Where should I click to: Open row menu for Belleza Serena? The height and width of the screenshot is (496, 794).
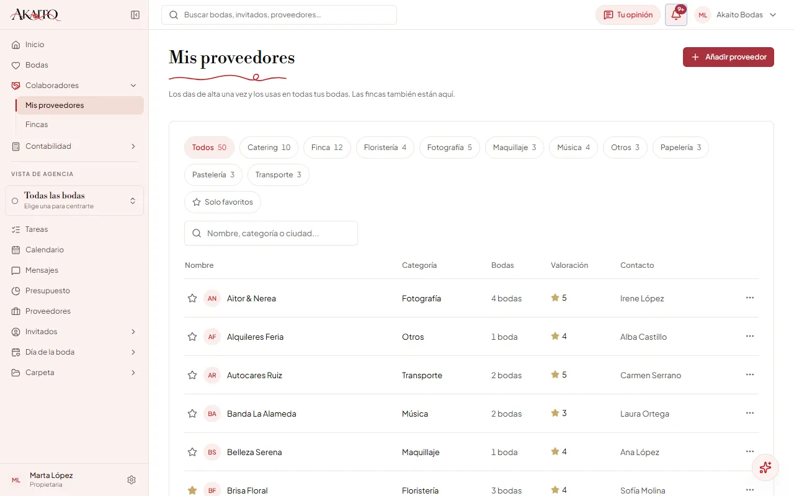point(750,451)
